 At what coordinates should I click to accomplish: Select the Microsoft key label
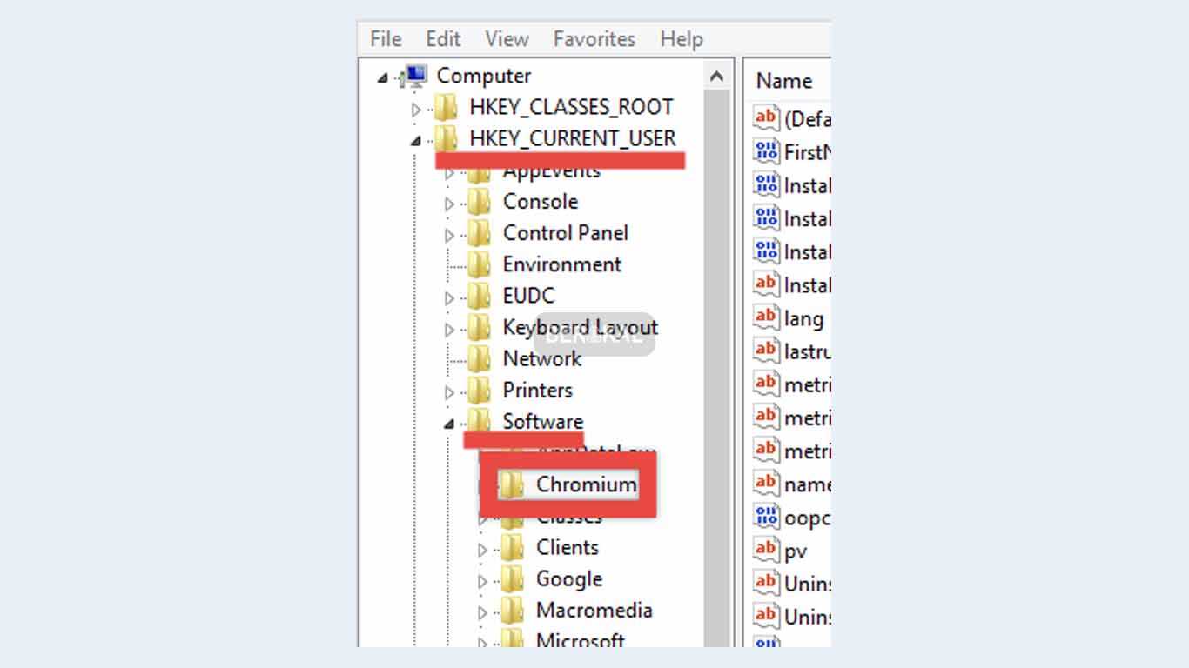click(581, 641)
